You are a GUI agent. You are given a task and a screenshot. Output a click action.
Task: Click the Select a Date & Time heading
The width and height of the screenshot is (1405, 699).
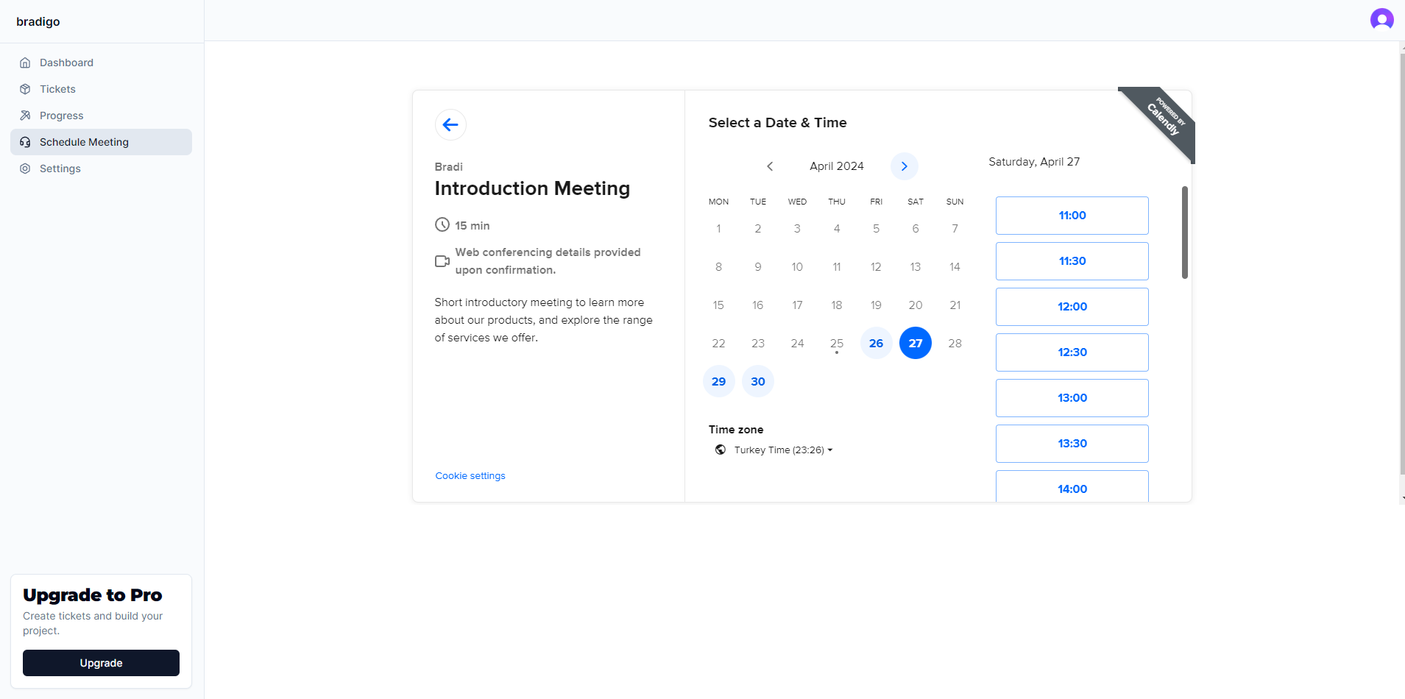click(x=777, y=123)
